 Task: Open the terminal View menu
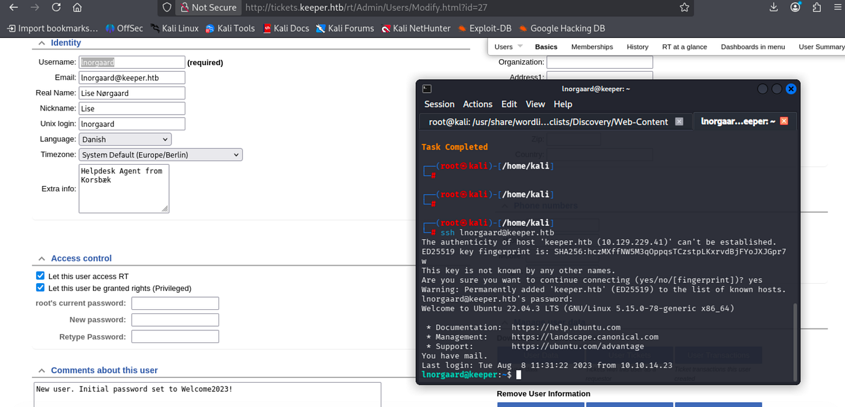coord(535,104)
